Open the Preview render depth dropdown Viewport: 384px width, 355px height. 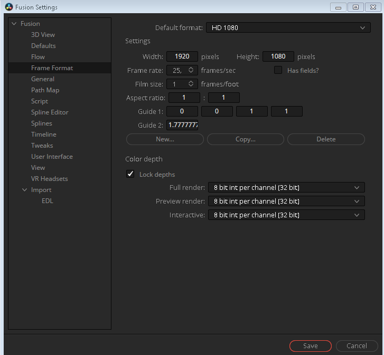286,201
